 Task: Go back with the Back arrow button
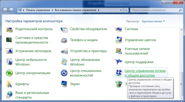pyautogui.click(x=5, y=10)
